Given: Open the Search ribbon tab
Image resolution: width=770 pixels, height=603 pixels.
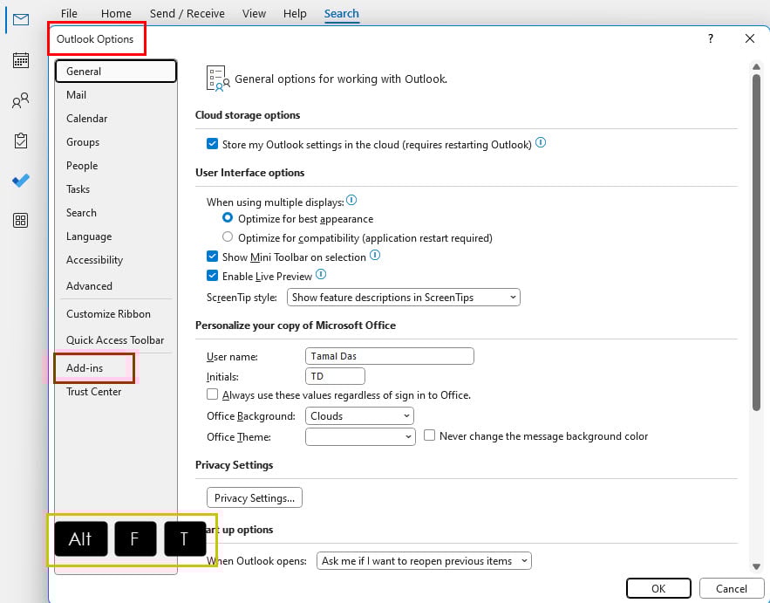Looking at the screenshot, I should 341,13.
